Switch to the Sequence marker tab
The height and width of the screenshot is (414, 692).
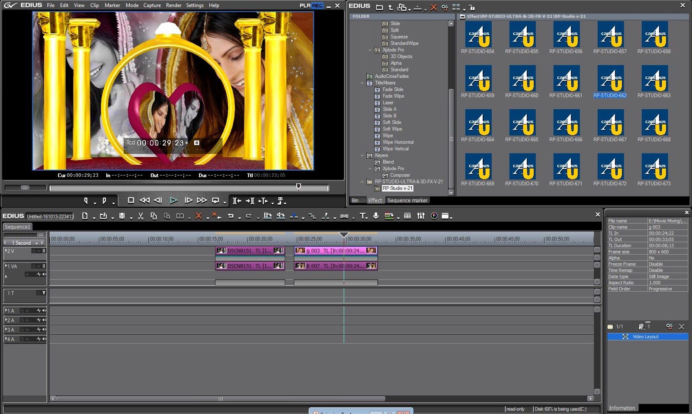[x=407, y=201]
